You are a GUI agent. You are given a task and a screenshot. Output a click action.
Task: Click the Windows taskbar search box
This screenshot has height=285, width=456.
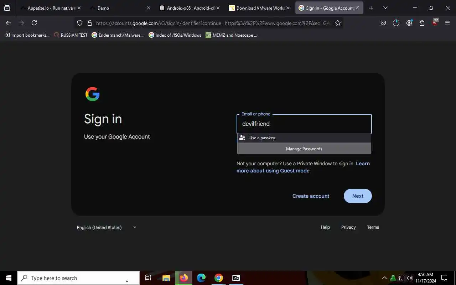point(78,278)
